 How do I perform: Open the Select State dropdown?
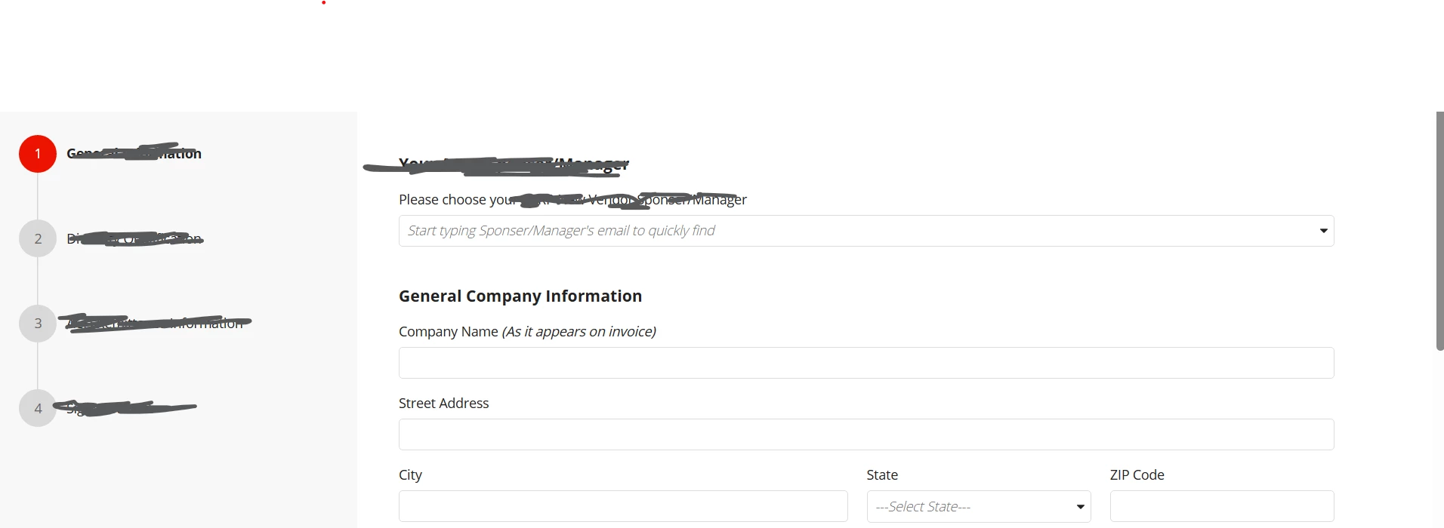(979, 507)
